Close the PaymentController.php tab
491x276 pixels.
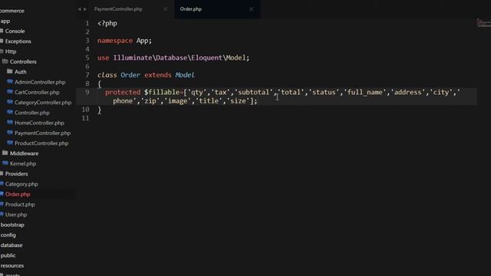tap(165, 9)
